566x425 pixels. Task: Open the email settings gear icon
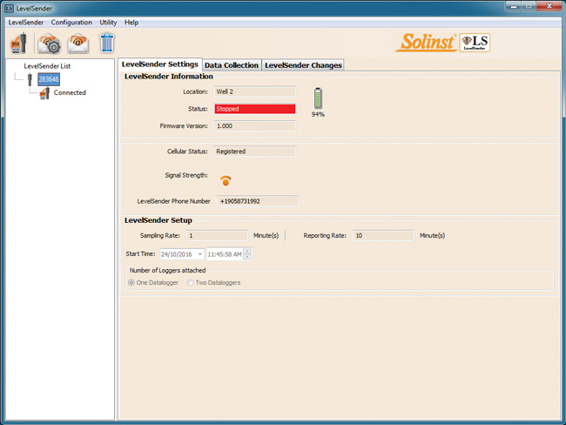(x=49, y=43)
